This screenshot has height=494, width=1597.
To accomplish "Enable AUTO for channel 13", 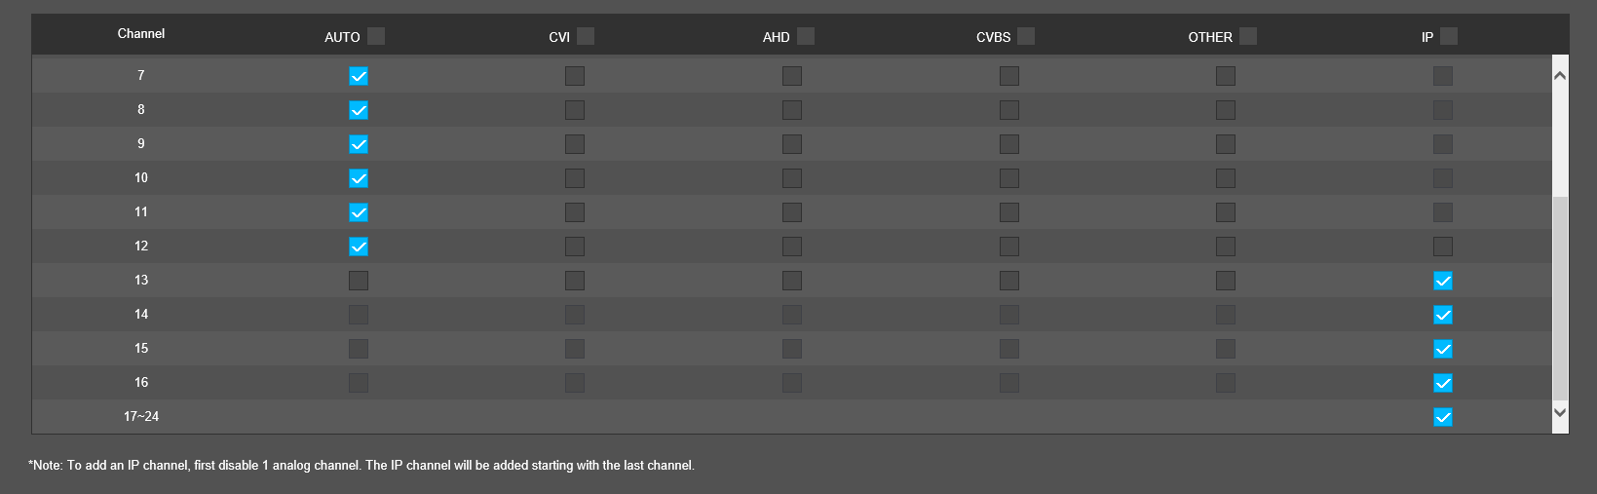I will pyautogui.click(x=359, y=281).
